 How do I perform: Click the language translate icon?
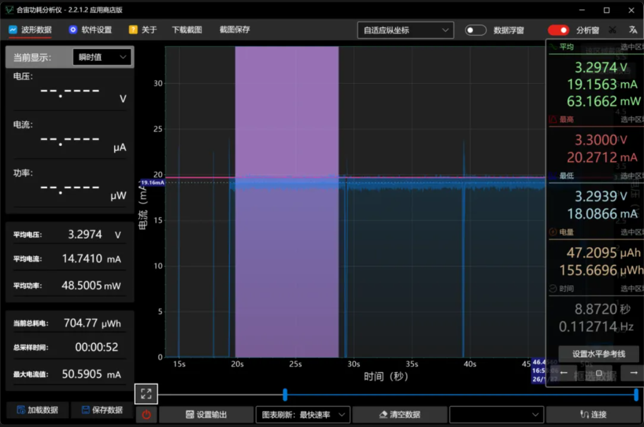(x=633, y=30)
